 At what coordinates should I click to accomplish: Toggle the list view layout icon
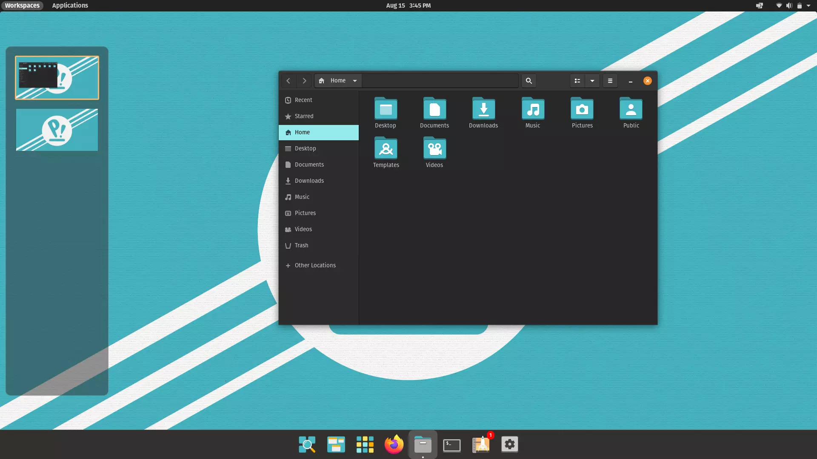point(577,80)
